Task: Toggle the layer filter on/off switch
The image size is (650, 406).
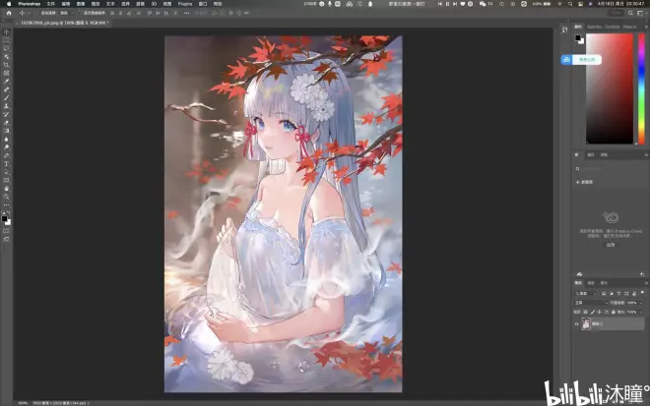Action: pos(642,293)
